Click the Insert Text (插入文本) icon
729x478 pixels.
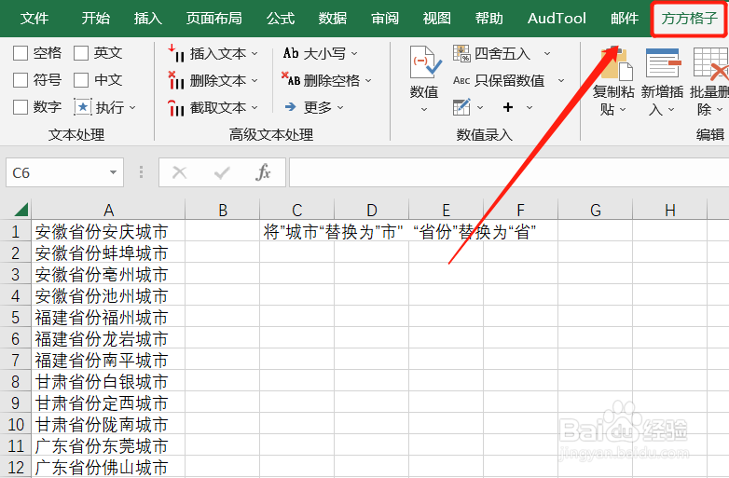(x=176, y=53)
